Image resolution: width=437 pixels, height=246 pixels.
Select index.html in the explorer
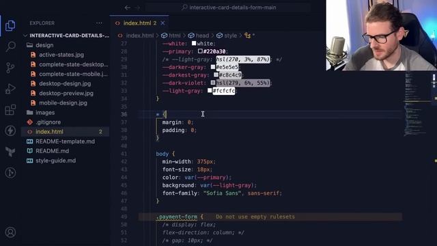pos(49,132)
